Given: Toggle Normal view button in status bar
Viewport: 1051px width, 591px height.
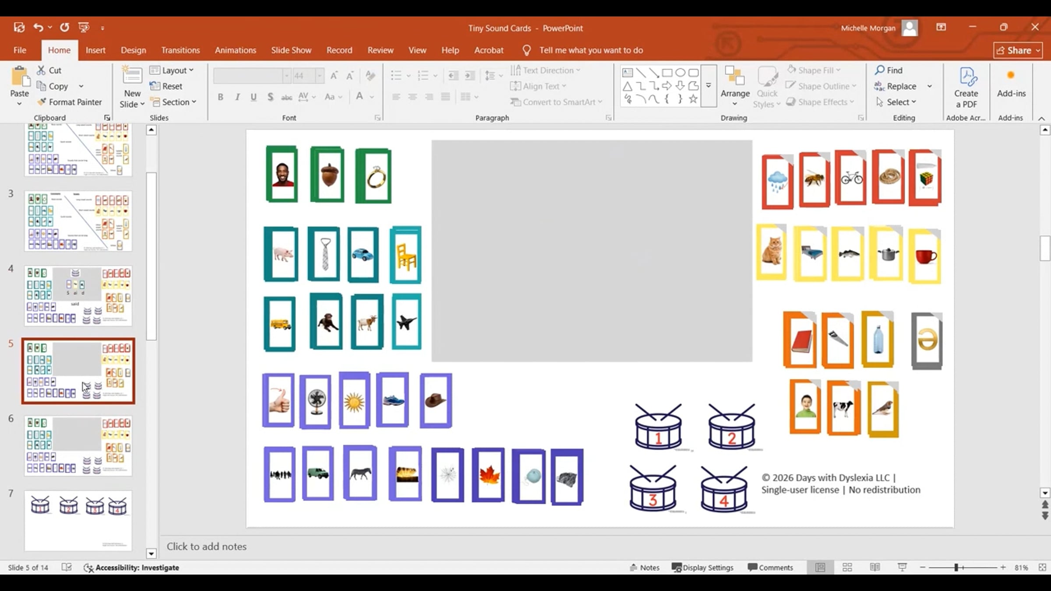Looking at the screenshot, I should 820,567.
